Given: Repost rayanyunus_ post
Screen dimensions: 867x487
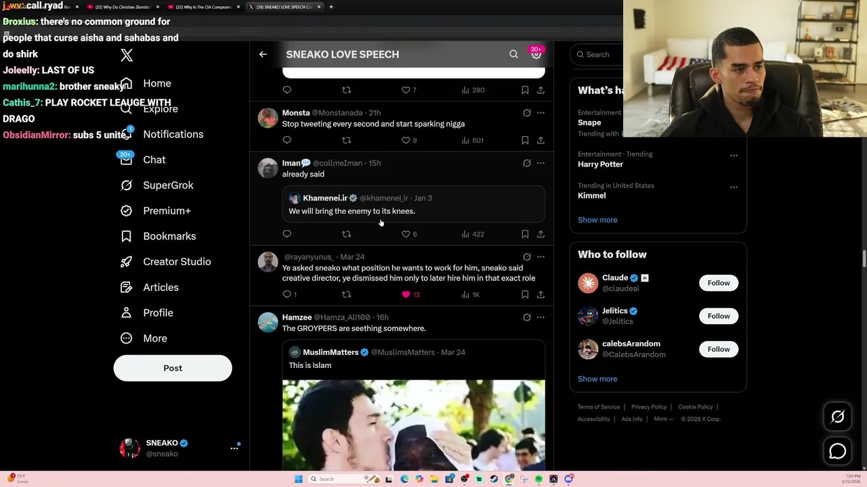Looking at the screenshot, I should (x=346, y=294).
